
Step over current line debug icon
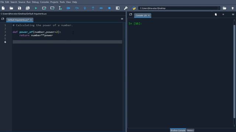coord(77,8)
